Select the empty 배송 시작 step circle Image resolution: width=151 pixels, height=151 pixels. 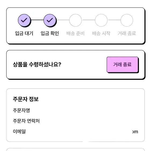(101, 20)
